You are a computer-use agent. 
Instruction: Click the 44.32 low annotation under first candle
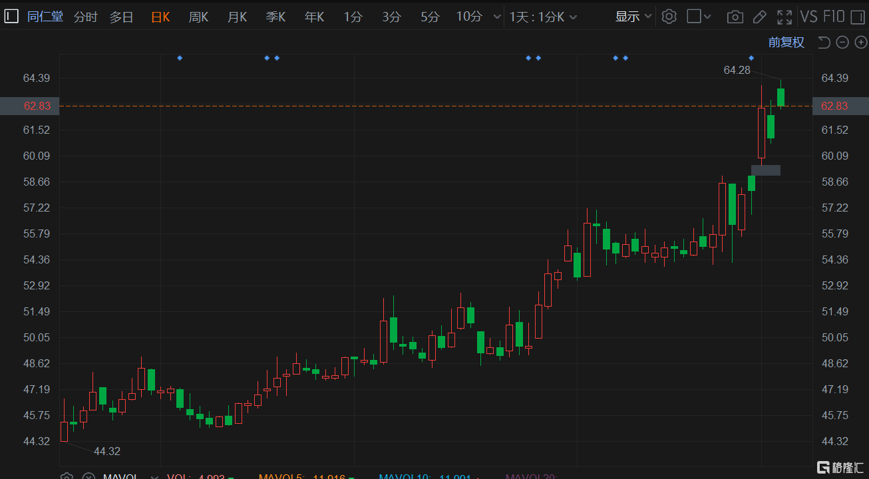click(x=107, y=451)
